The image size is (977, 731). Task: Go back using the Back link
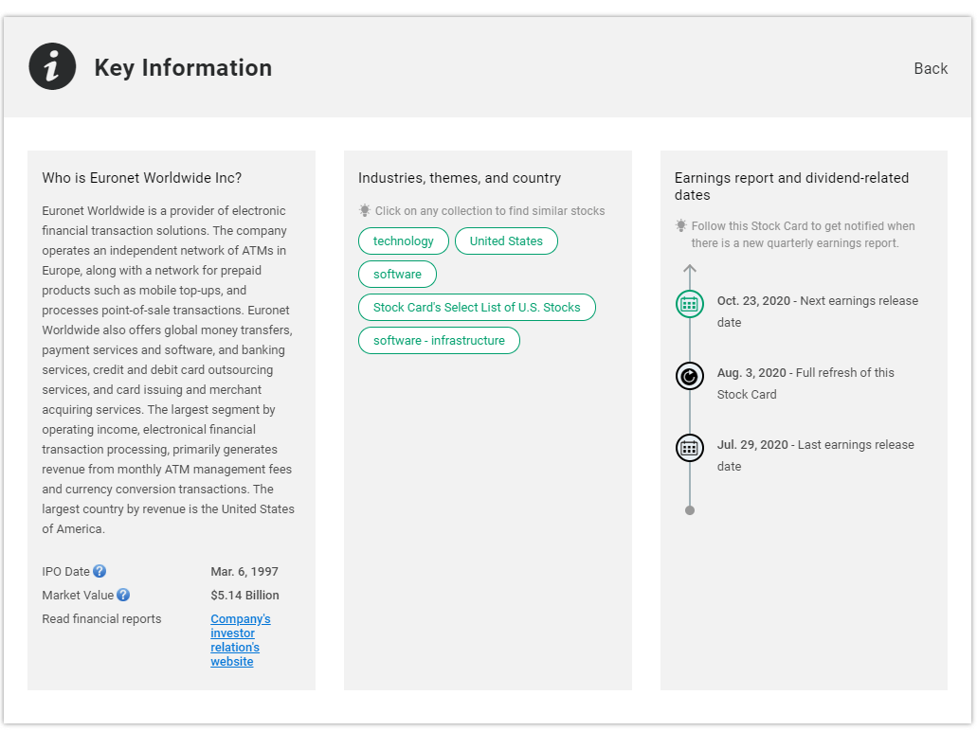click(x=931, y=68)
